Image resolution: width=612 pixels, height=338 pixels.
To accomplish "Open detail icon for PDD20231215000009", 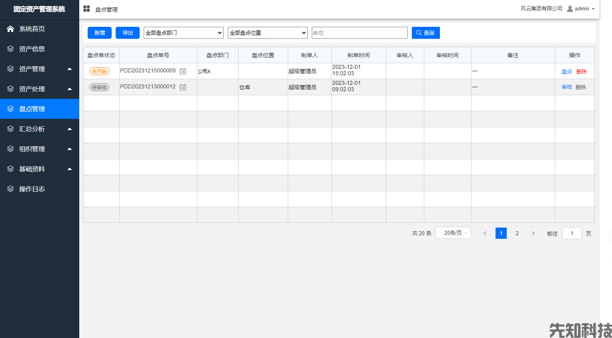I will tap(183, 71).
